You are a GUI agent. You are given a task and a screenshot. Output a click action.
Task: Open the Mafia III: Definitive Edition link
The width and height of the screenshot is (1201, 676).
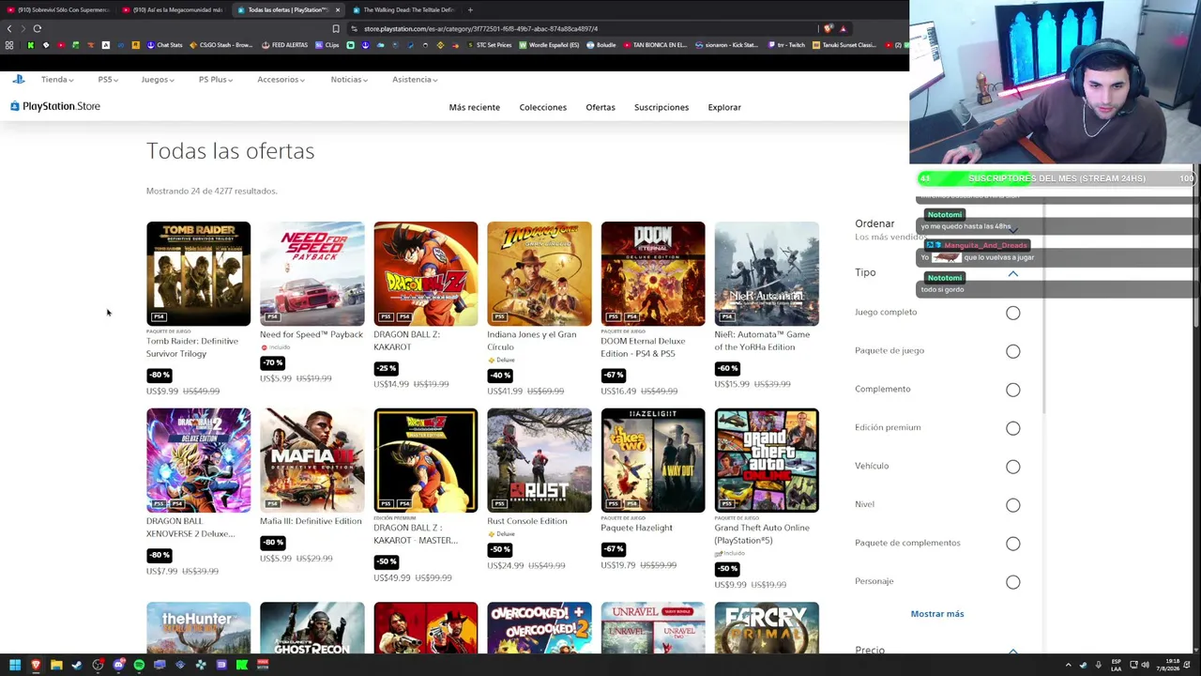[311, 521]
